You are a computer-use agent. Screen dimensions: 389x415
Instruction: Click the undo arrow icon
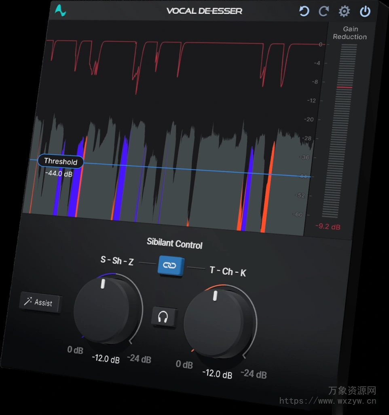point(304,11)
